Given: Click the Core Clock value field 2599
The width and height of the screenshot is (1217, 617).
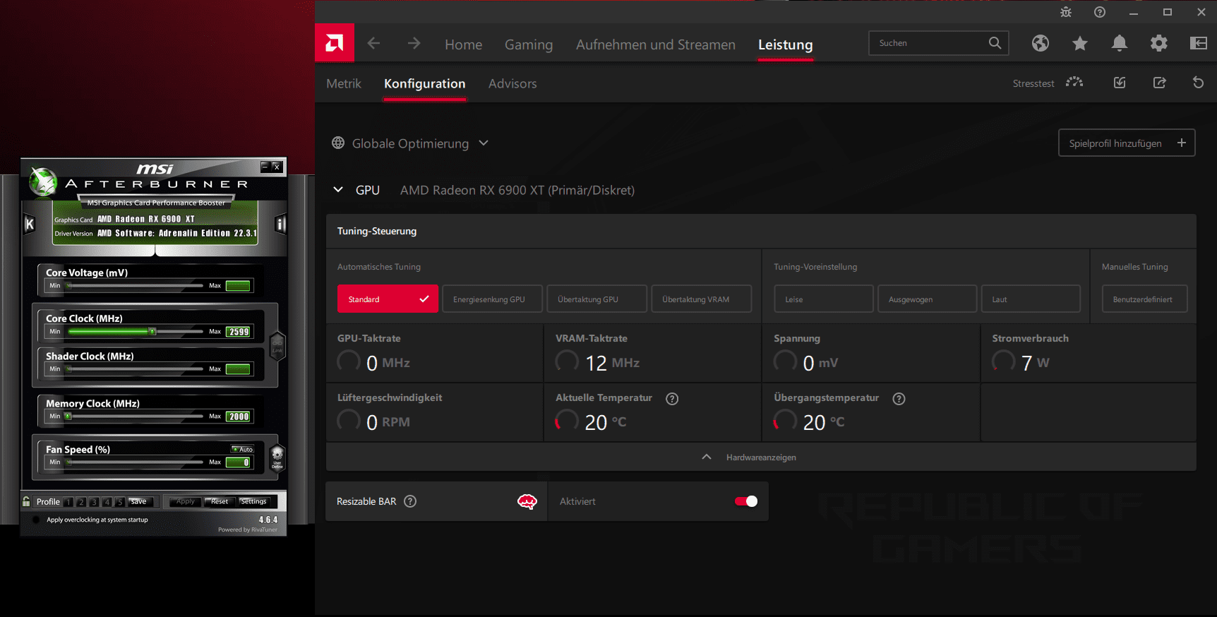Looking at the screenshot, I should [x=238, y=332].
